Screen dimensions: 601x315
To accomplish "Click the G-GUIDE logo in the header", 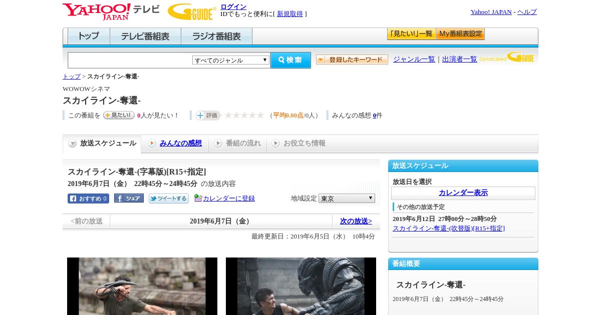I will (192, 11).
